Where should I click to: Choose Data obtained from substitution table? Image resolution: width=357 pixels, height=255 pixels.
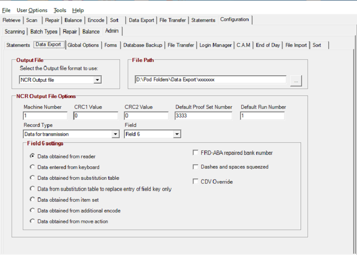32,178
